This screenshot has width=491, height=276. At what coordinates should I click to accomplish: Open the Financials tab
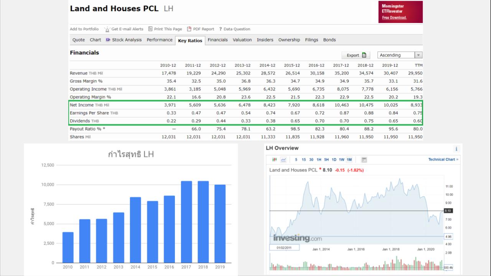pyautogui.click(x=217, y=40)
